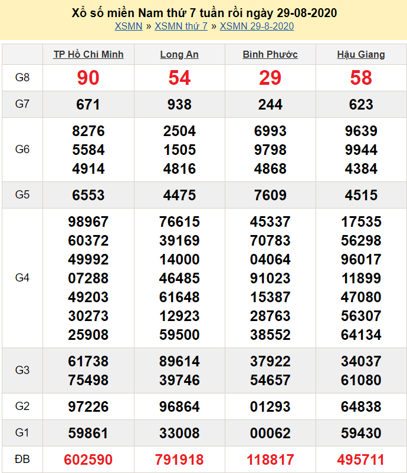Viewport: 407px width, 473px height.
Task: Open the Hậu Giang province link
Action: click(361, 54)
